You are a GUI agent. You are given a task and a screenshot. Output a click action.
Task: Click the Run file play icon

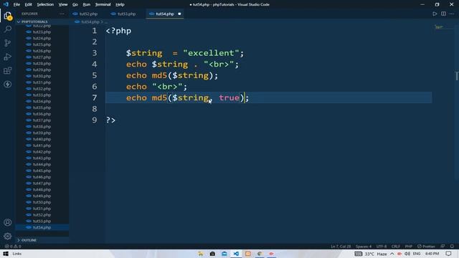click(435, 14)
